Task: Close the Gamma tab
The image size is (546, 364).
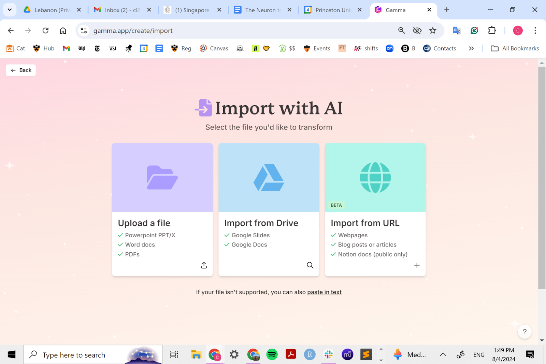Action: click(429, 10)
